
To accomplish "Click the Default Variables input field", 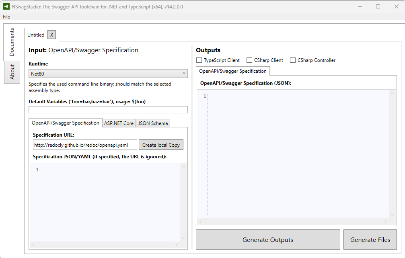I will (x=108, y=110).
